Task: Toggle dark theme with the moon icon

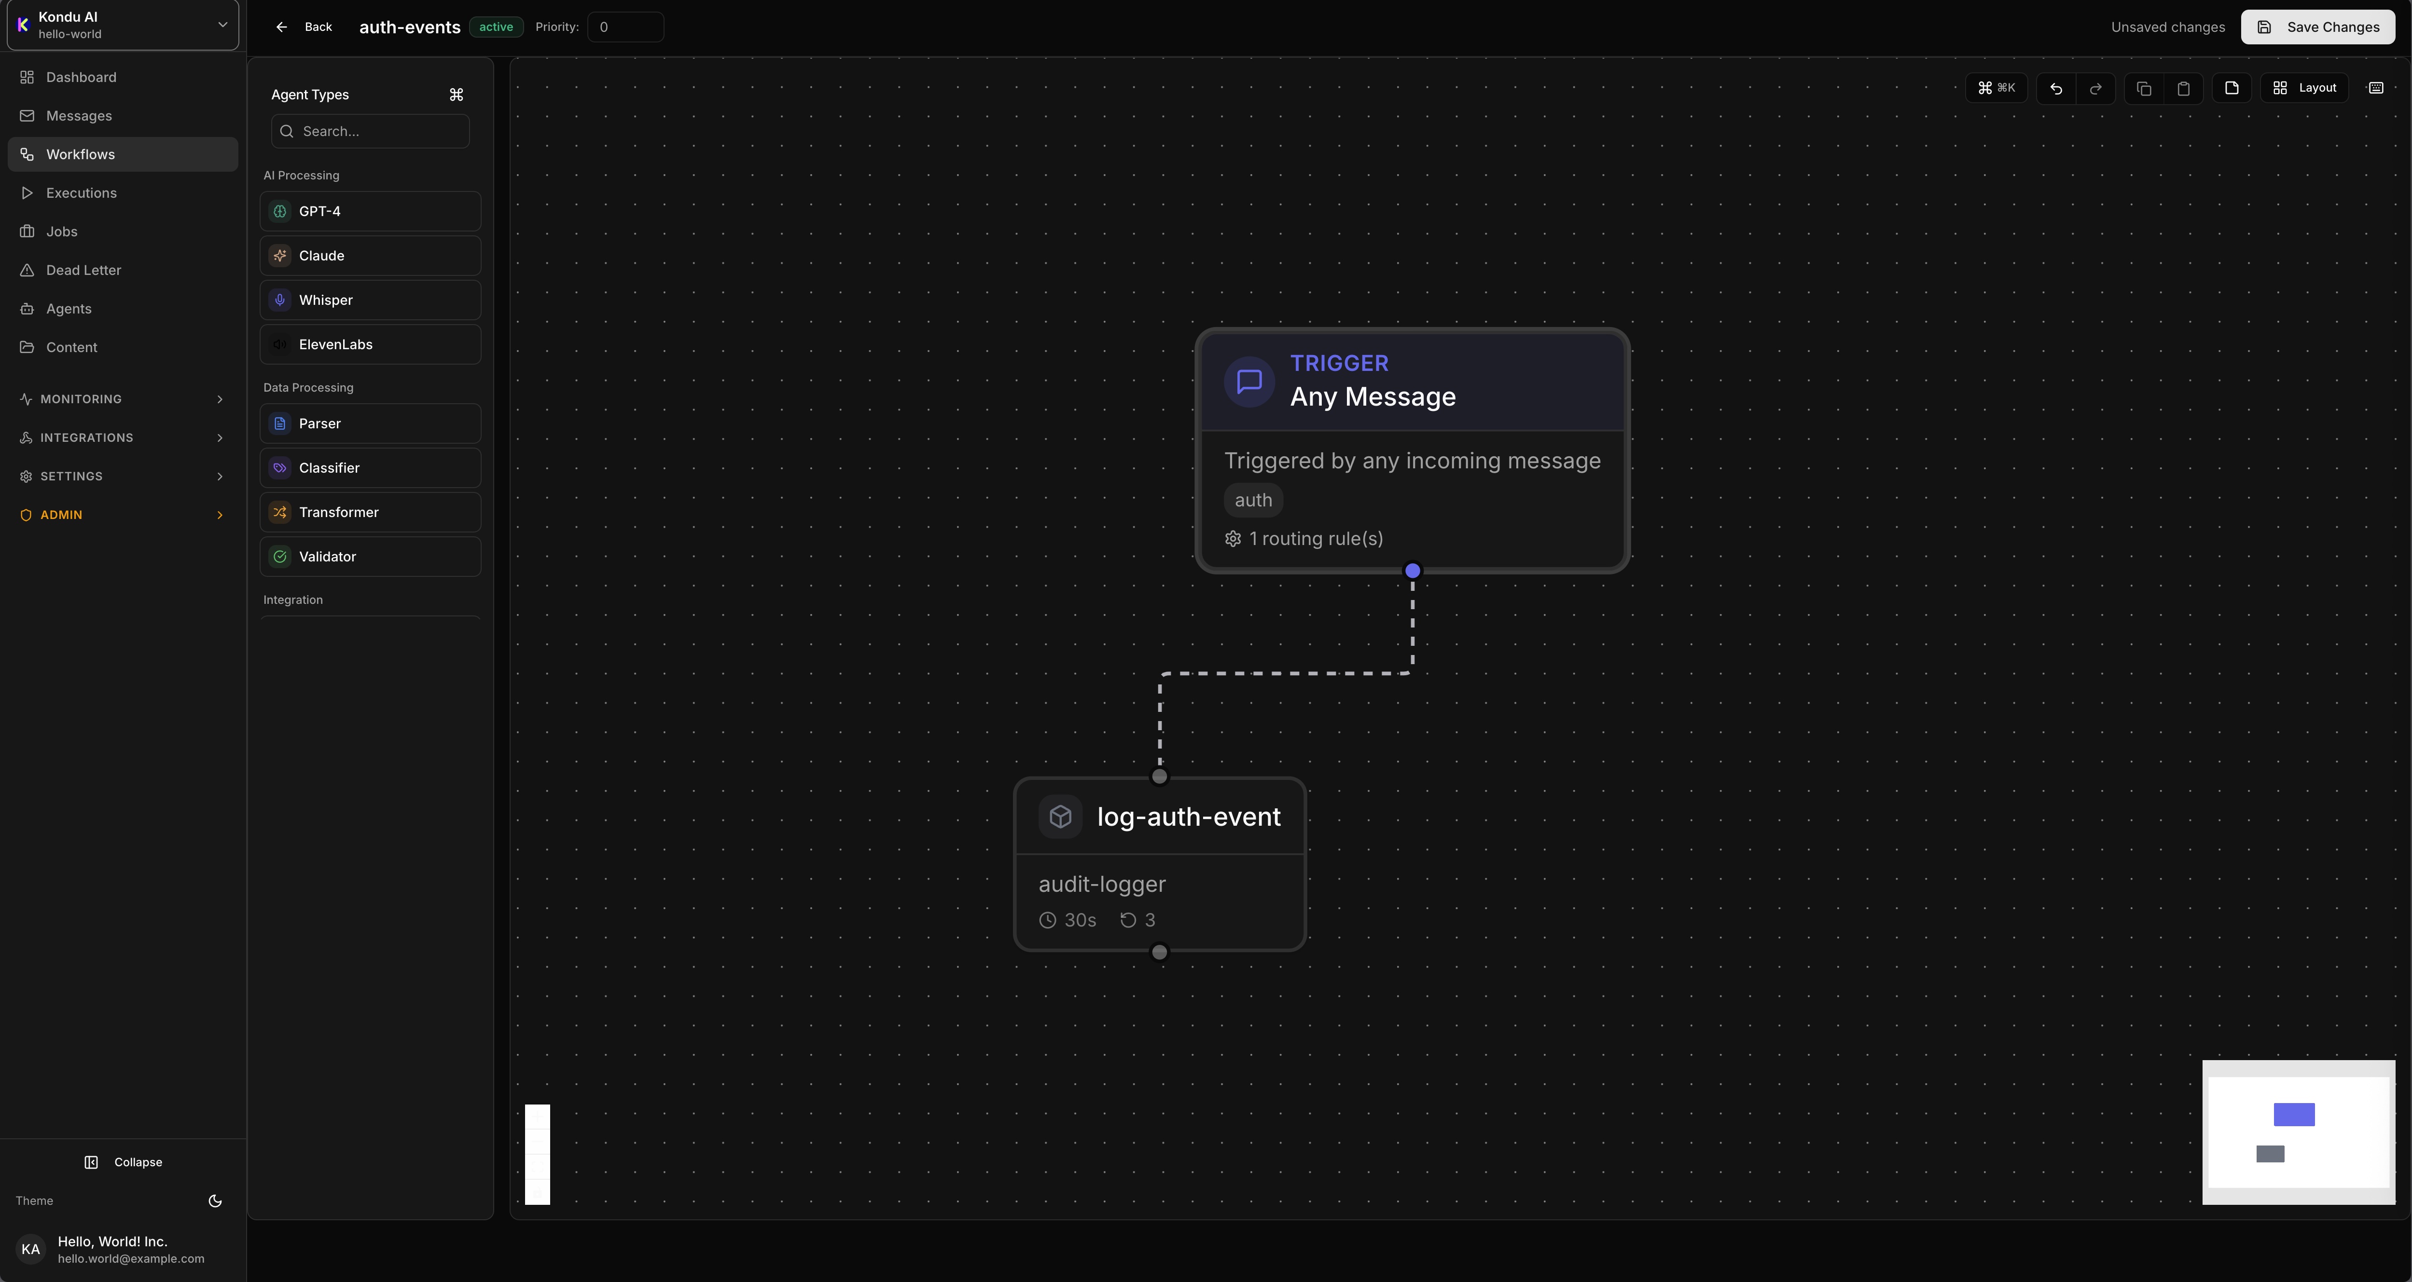Action: click(x=215, y=1200)
